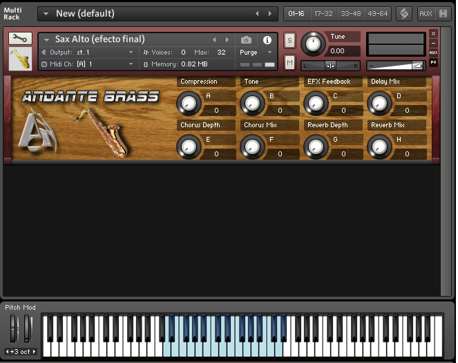Open the Output st. 1 dropdown

pos(89,53)
